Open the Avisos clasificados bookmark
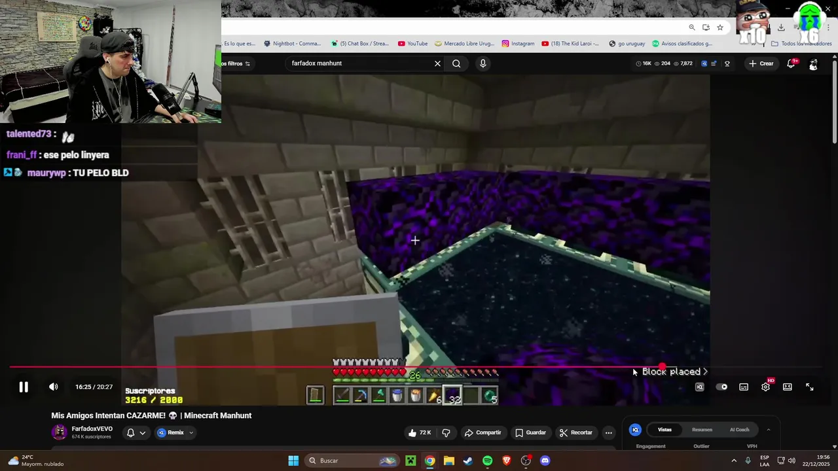This screenshot has height=471, width=838. tap(682, 44)
